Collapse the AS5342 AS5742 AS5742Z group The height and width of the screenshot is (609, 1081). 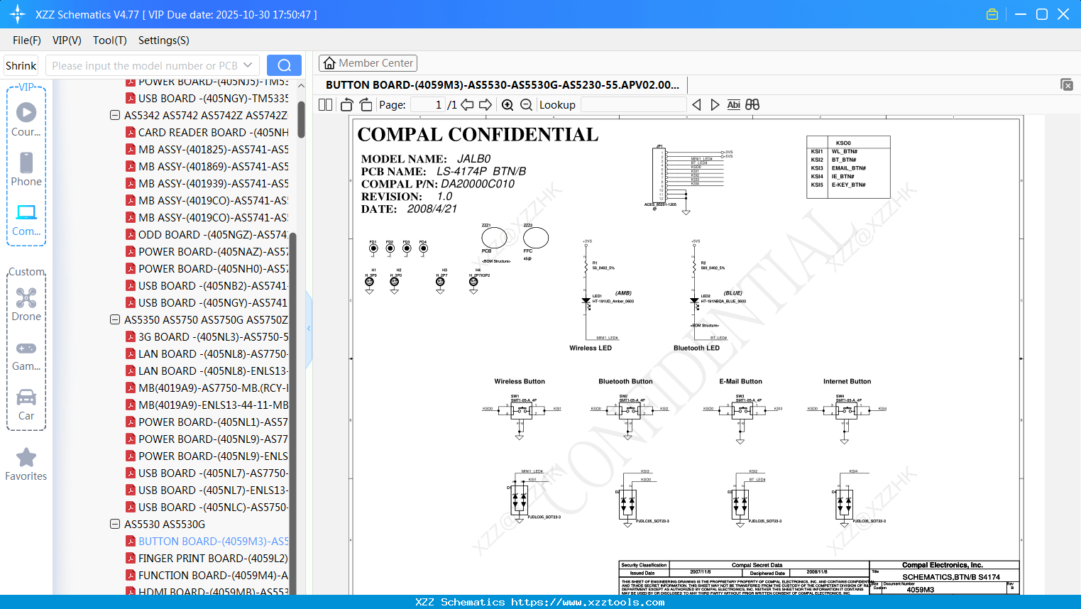115,115
